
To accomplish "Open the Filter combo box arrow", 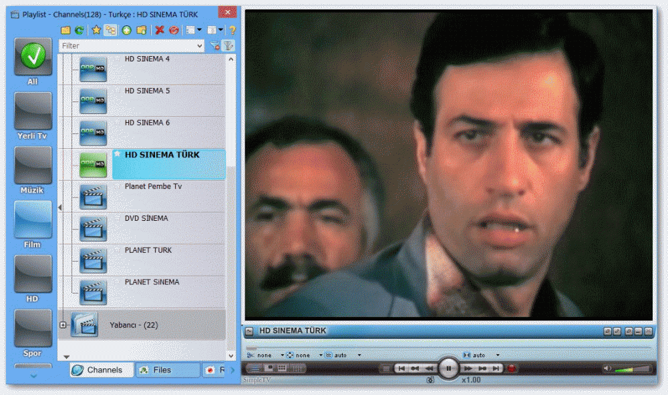I will tap(200, 45).
